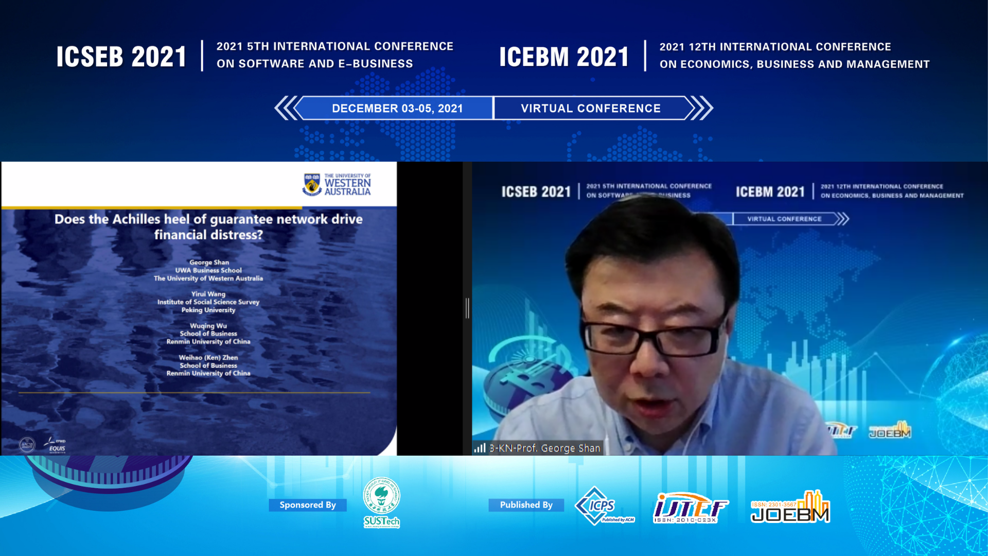Click the 'On Software and E-Business' header text
Screen dimensions: 988x556
click(x=314, y=63)
